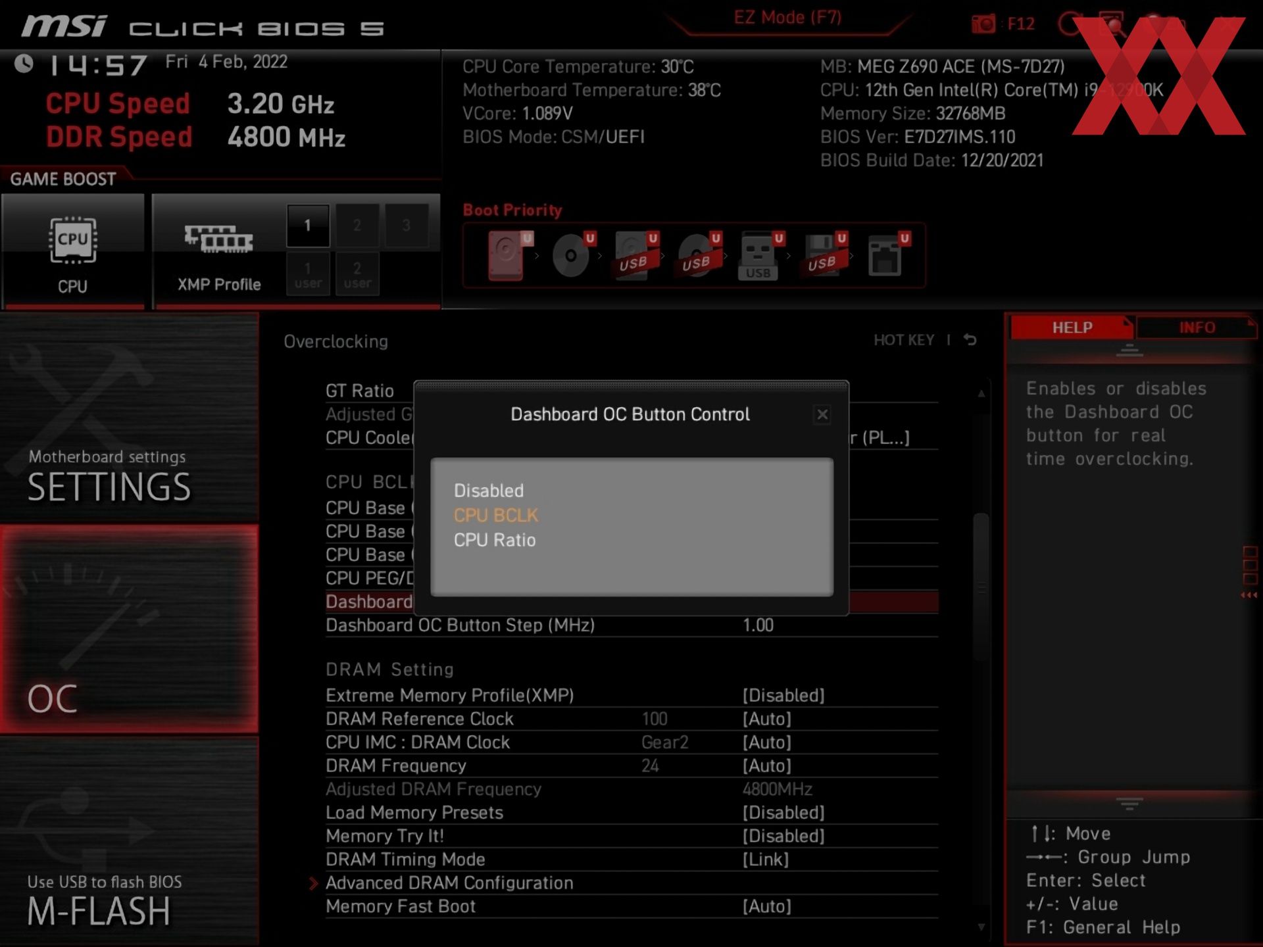Image resolution: width=1263 pixels, height=947 pixels.
Task: Open DRAM Frequency [Auto] value
Action: [767, 765]
